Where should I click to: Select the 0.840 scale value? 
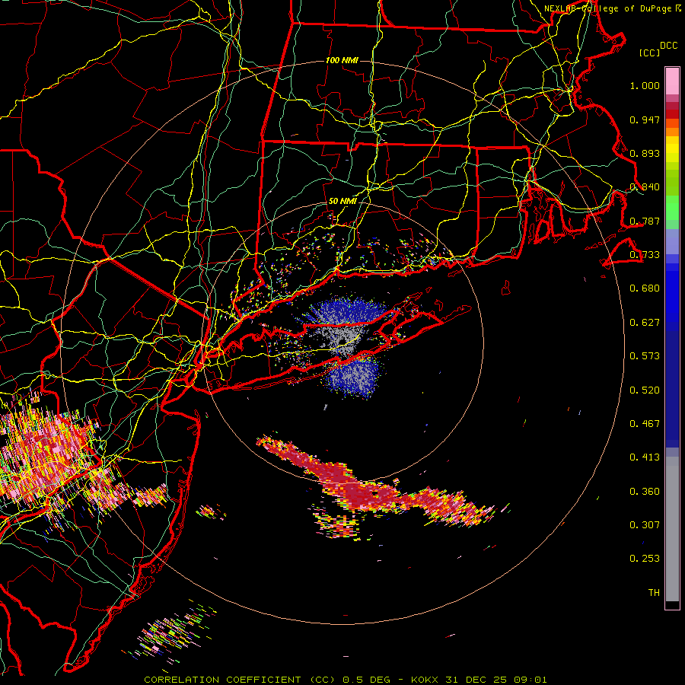coord(645,187)
